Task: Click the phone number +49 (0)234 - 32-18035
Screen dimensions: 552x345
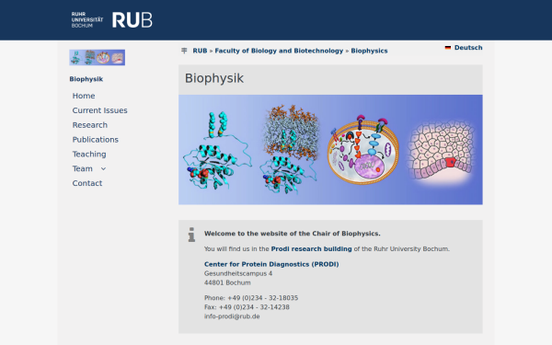Action: click(262, 298)
